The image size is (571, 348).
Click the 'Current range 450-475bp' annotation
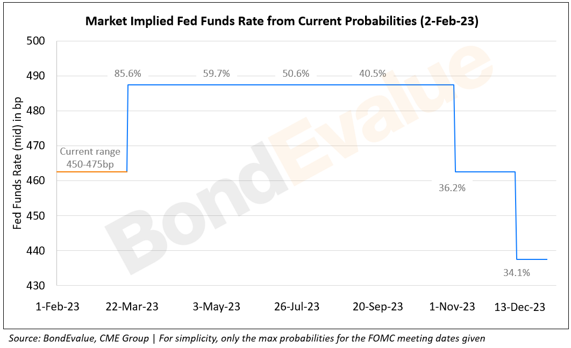[90, 158]
